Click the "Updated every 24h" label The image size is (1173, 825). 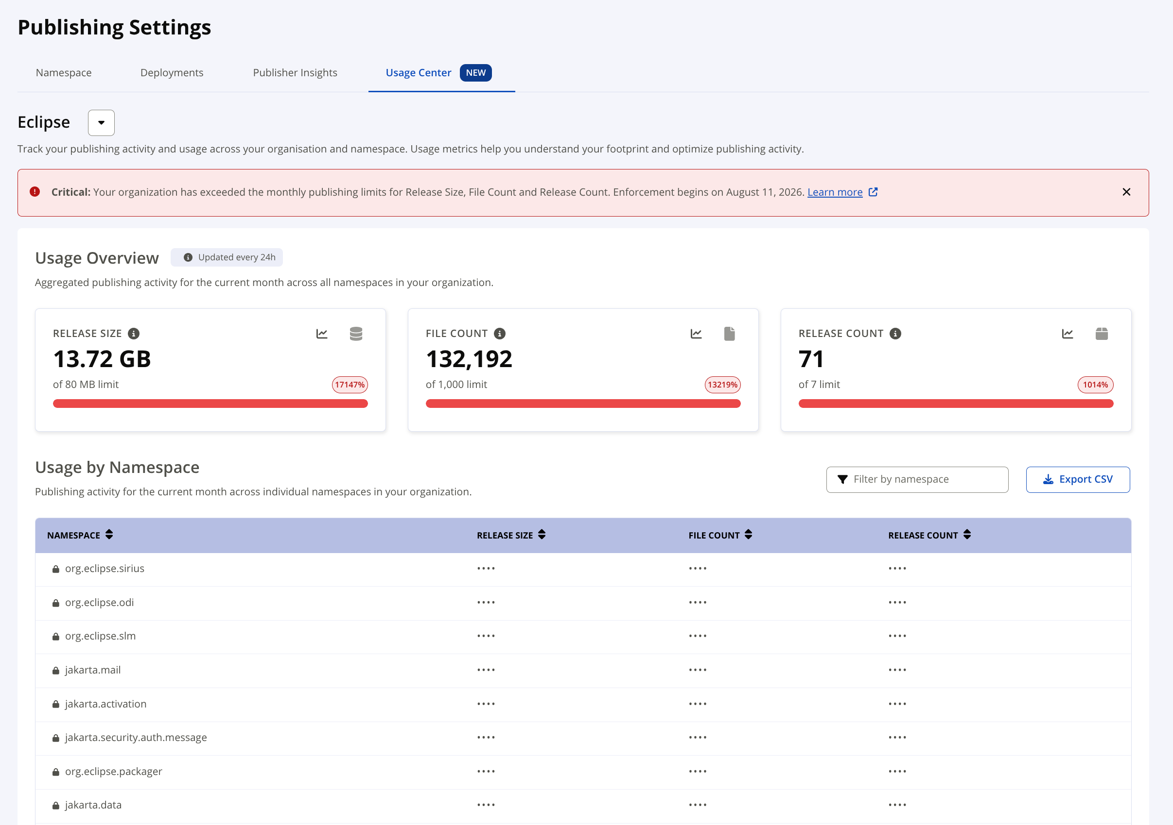coord(237,258)
